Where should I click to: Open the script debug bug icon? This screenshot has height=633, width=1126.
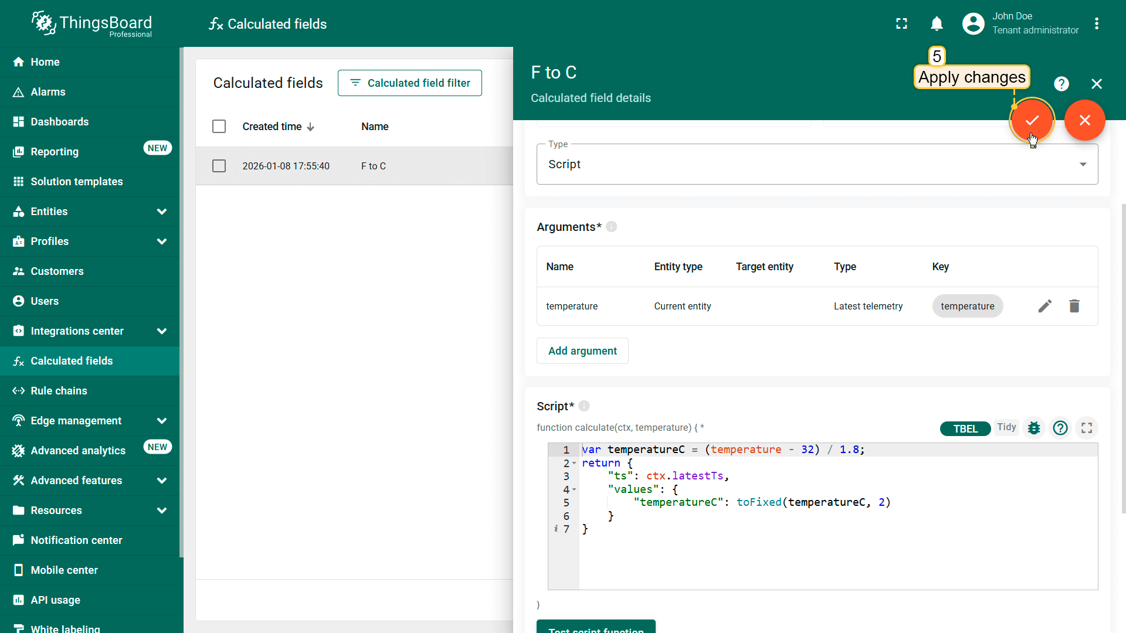point(1034,428)
